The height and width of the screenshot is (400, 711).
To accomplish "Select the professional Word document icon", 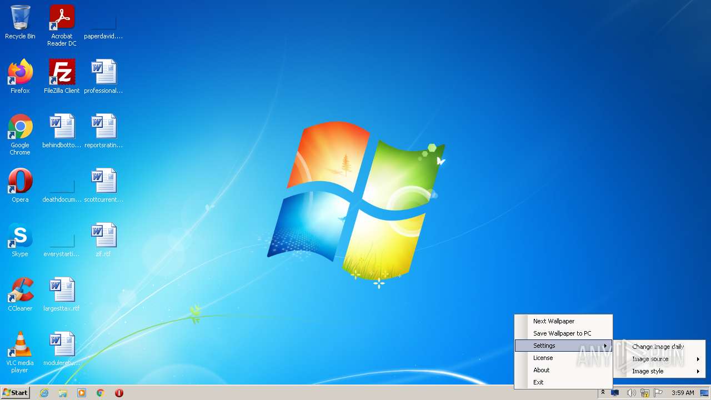I will [x=103, y=77].
